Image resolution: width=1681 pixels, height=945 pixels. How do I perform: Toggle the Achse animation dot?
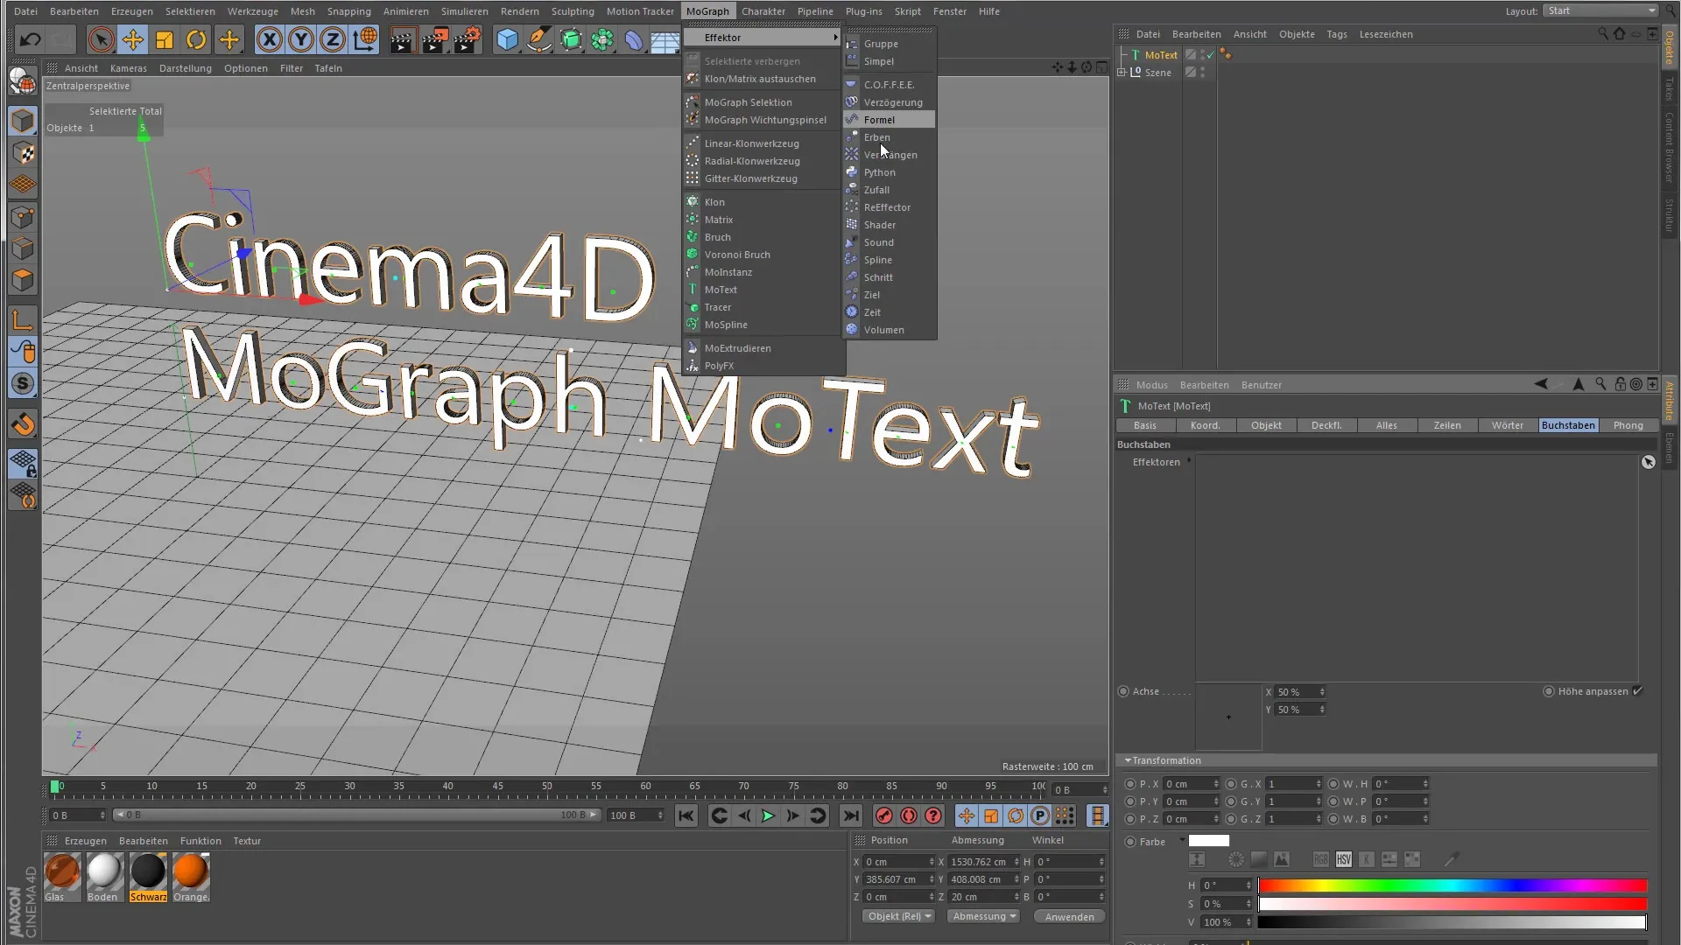[x=1123, y=691]
